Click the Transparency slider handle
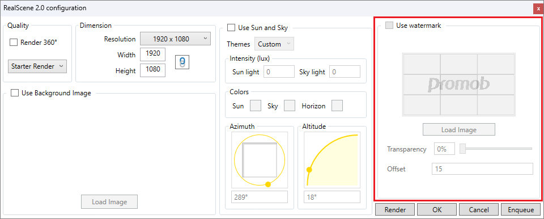 coord(462,149)
